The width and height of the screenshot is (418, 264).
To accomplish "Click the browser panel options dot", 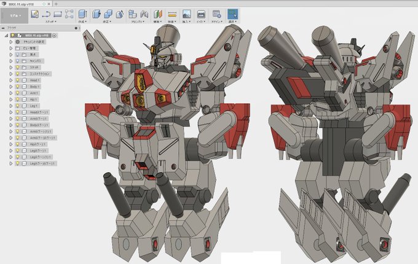I will pyautogui.click(x=76, y=28).
